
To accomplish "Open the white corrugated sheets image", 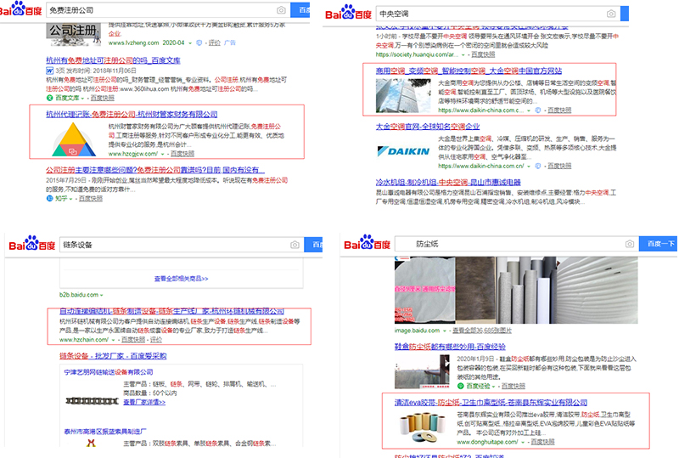I will pyautogui.click(x=597, y=290).
